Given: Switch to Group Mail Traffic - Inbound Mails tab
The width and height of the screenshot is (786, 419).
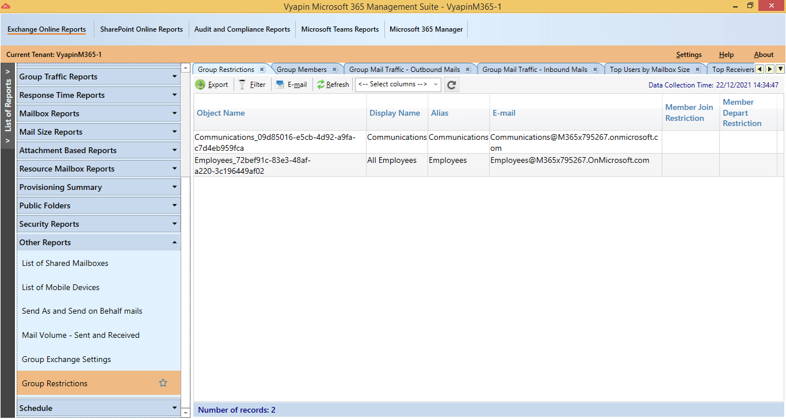Looking at the screenshot, I should pos(535,69).
